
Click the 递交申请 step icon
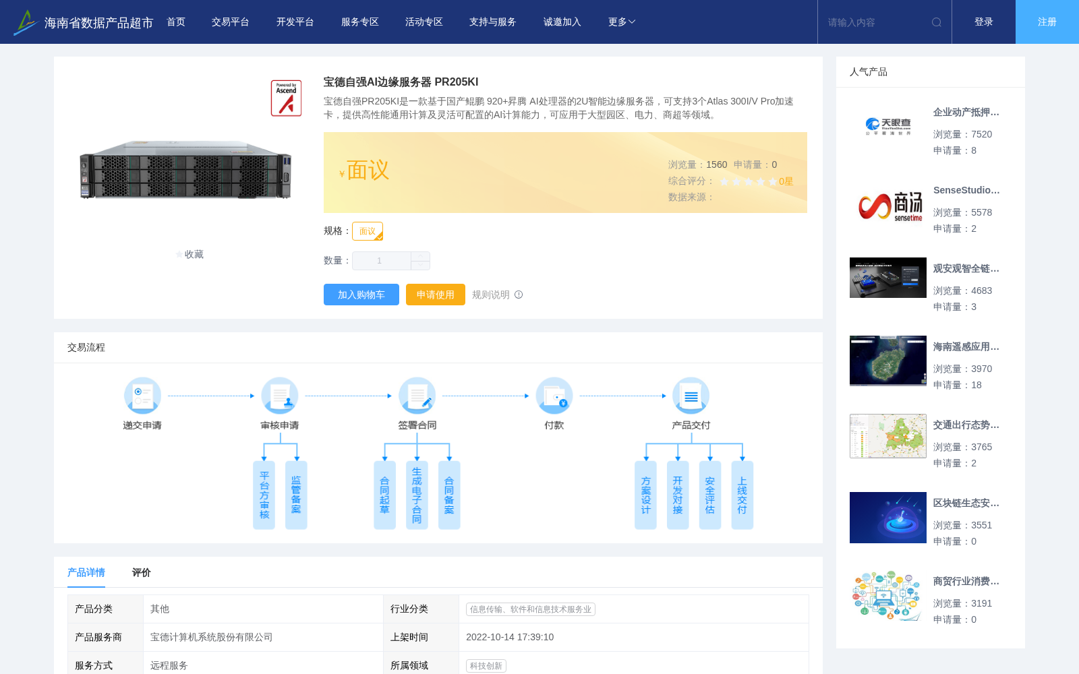point(142,396)
